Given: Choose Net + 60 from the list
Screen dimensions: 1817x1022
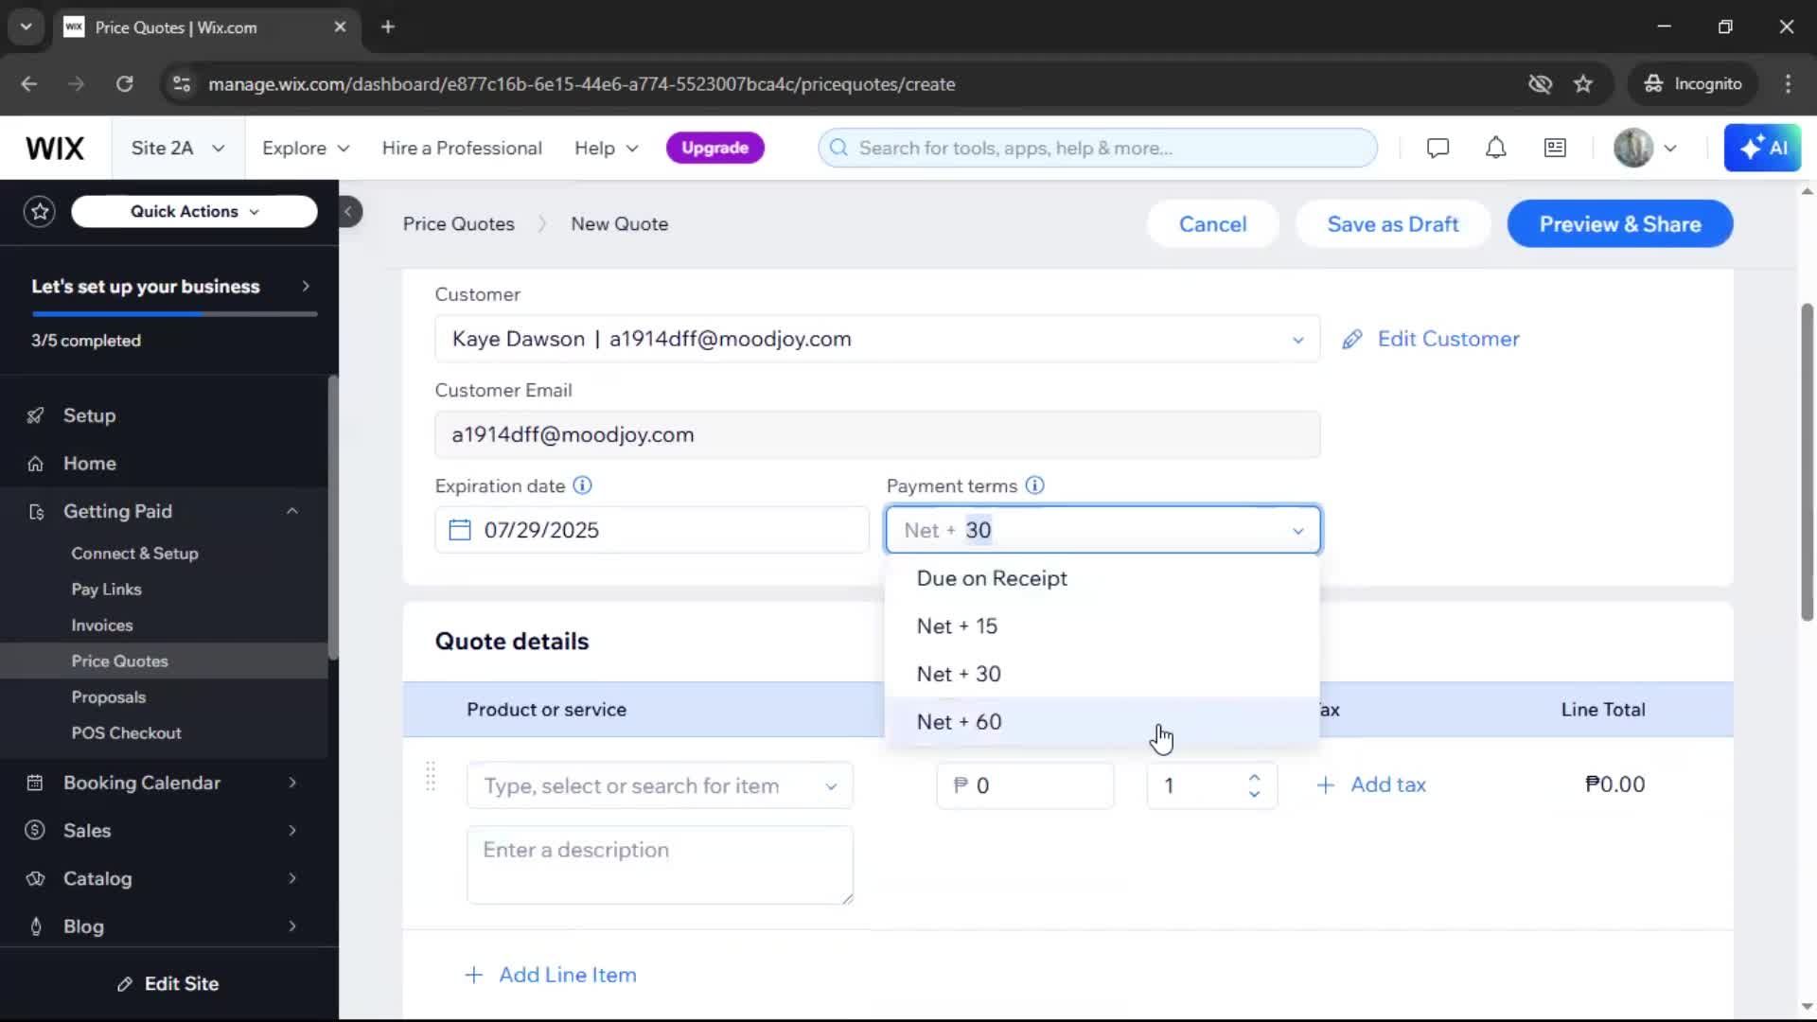Looking at the screenshot, I should click(1102, 721).
